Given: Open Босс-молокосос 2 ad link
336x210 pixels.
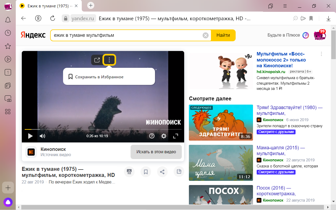Looking at the screenshot, I should 281,60.
